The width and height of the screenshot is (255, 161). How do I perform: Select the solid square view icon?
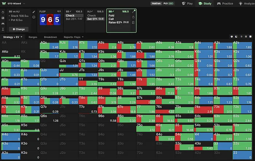(x=251, y=36)
